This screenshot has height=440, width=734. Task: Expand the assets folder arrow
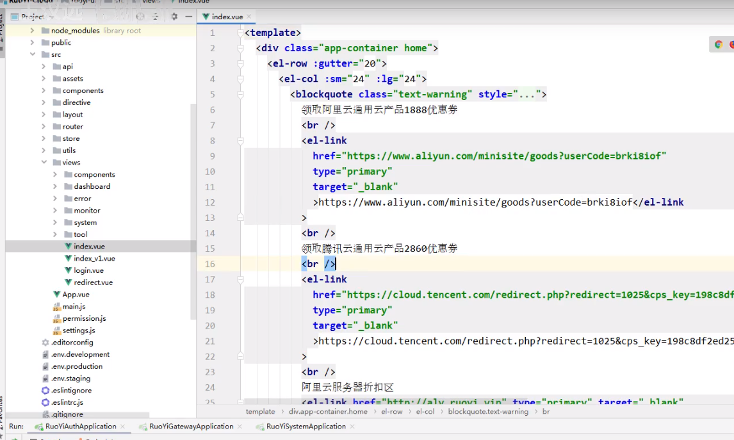44,79
